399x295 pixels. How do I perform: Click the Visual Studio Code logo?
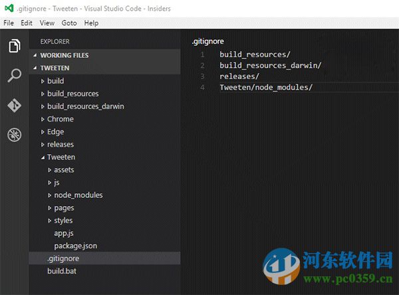[x=9, y=9]
